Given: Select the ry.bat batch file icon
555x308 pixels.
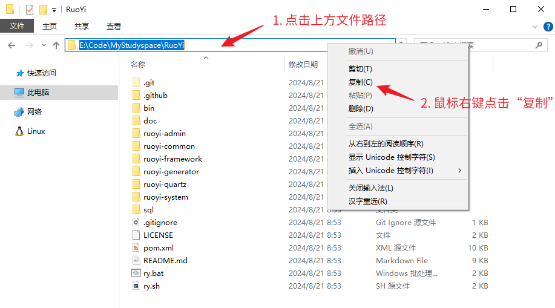Looking at the screenshot, I should coord(136,274).
